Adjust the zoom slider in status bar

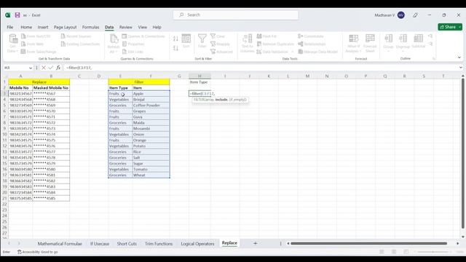[x=433, y=252]
